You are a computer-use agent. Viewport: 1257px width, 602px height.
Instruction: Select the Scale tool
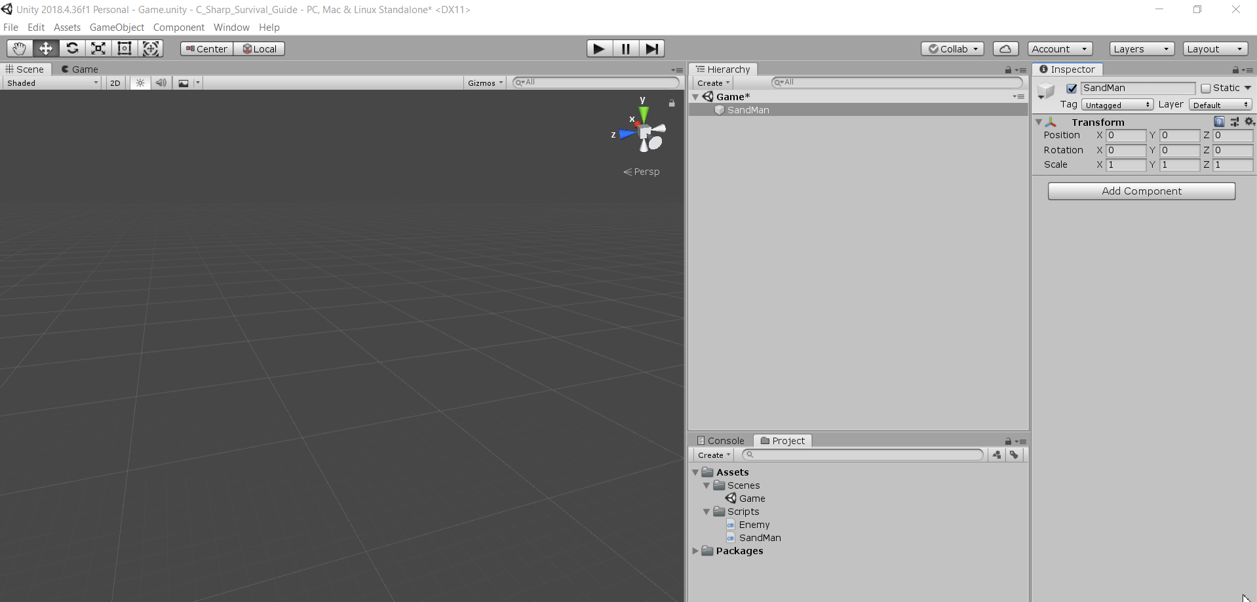pyautogui.click(x=98, y=48)
